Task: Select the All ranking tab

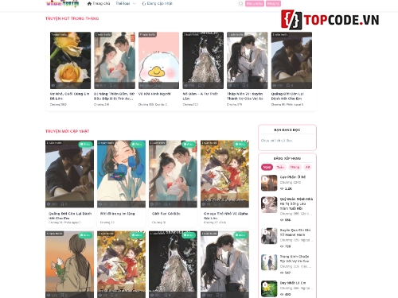Action: click(307, 167)
